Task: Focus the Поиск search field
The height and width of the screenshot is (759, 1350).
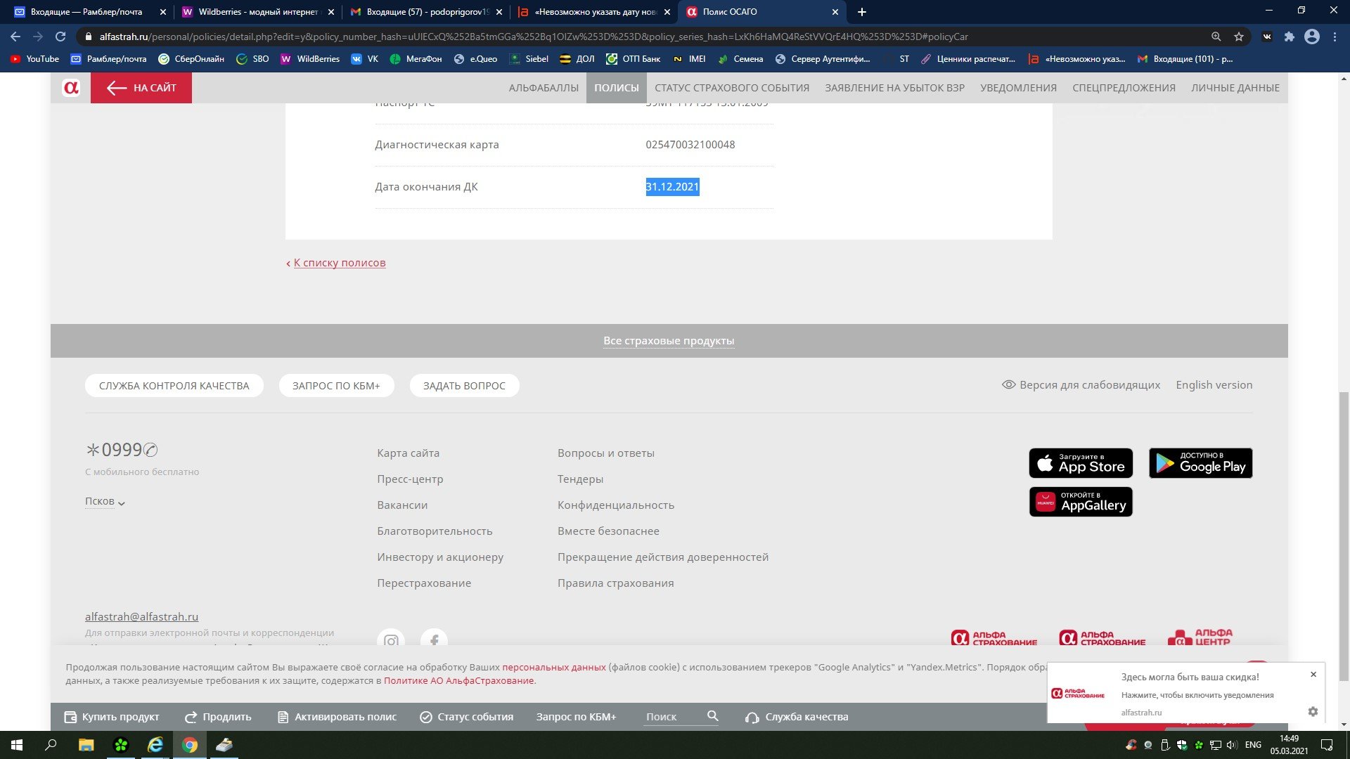Action: 674,717
